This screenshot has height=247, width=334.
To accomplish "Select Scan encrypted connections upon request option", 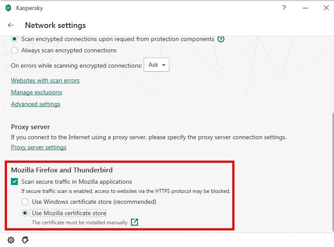I will 14,39.
